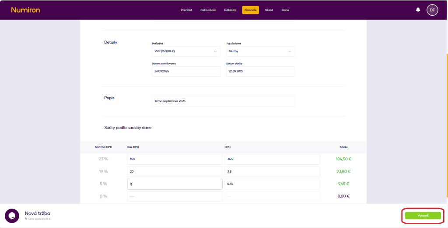Image resolution: width=448 pixels, height=228 pixels.
Task: Click the 0 % Bez DPH input
Action: click(175, 196)
